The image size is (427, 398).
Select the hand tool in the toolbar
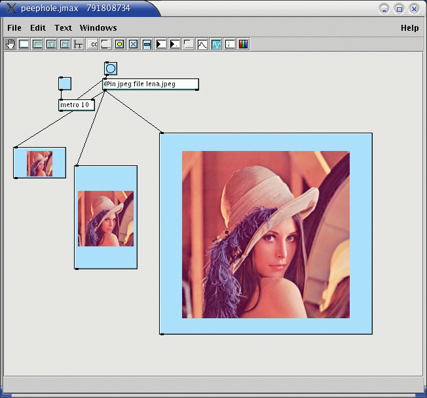[10, 44]
